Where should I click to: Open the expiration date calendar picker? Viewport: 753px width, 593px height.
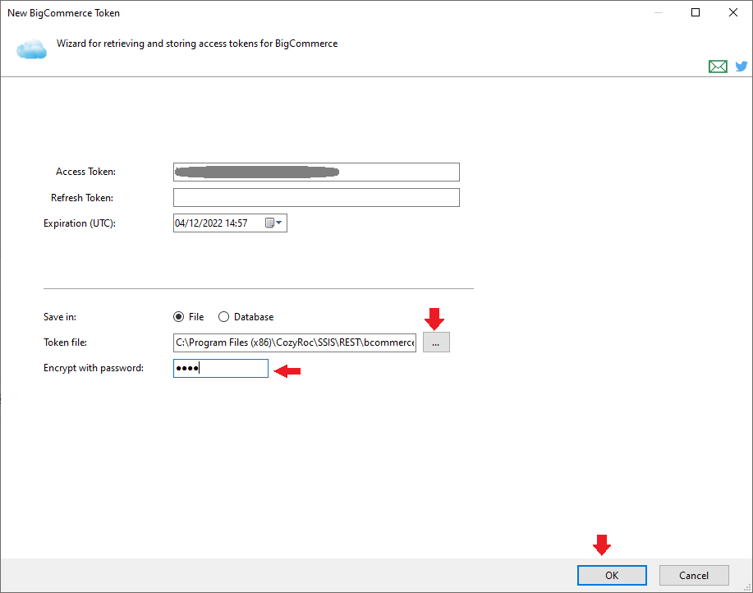tap(273, 223)
